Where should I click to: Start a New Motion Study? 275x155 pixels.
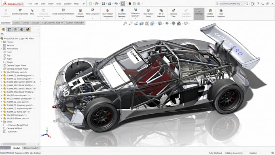(148, 13)
